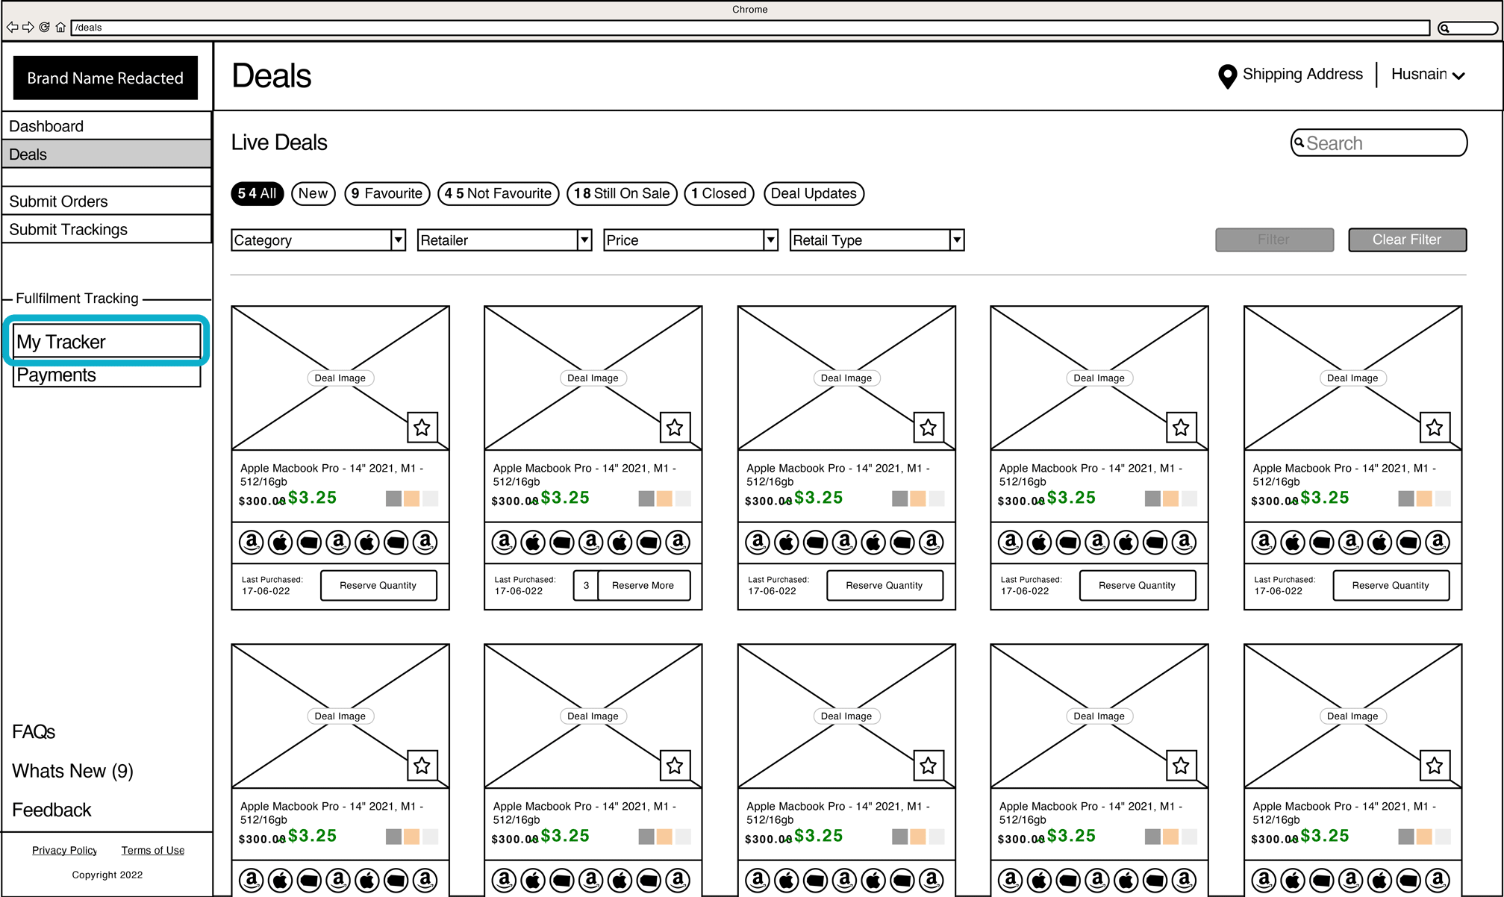Click the Shipping Address pin icon
The width and height of the screenshot is (1504, 897).
pyautogui.click(x=1226, y=75)
